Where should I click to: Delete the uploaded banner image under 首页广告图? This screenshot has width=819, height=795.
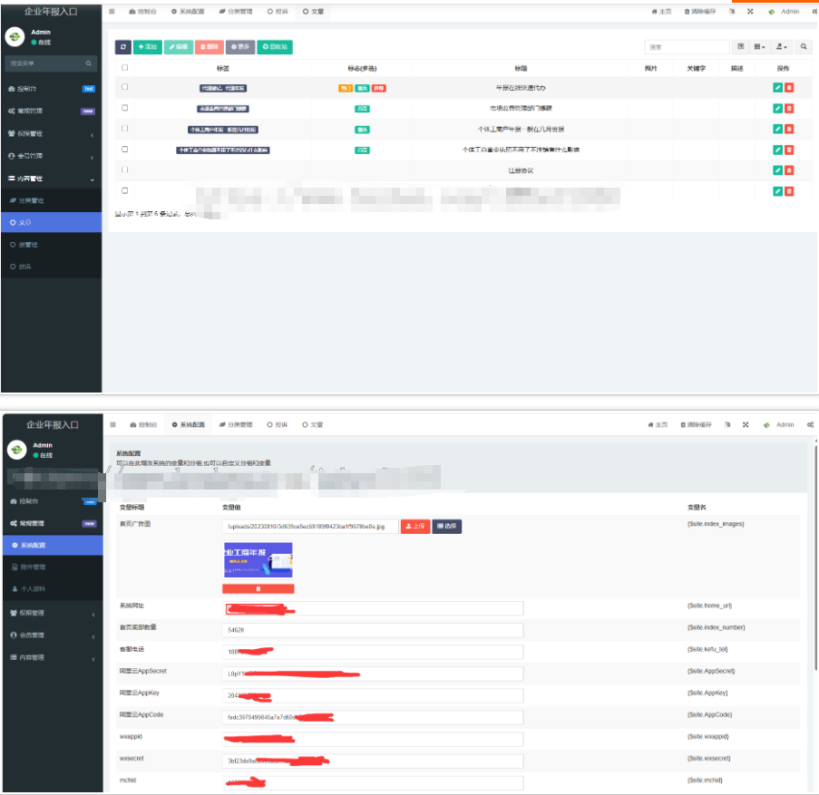pos(258,588)
